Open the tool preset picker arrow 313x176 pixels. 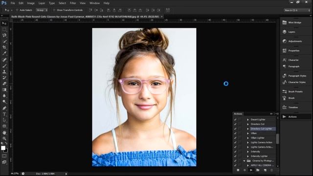tap(12, 10)
